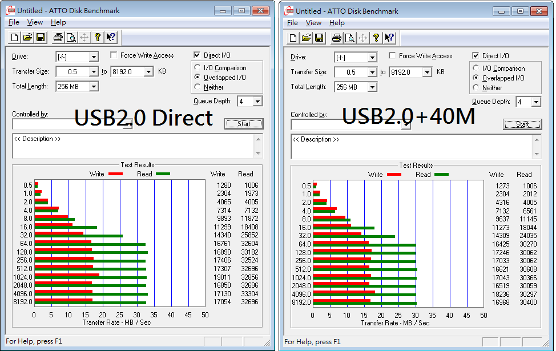Select I/O Comparison radio in left window

pyautogui.click(x=197, y=67)
